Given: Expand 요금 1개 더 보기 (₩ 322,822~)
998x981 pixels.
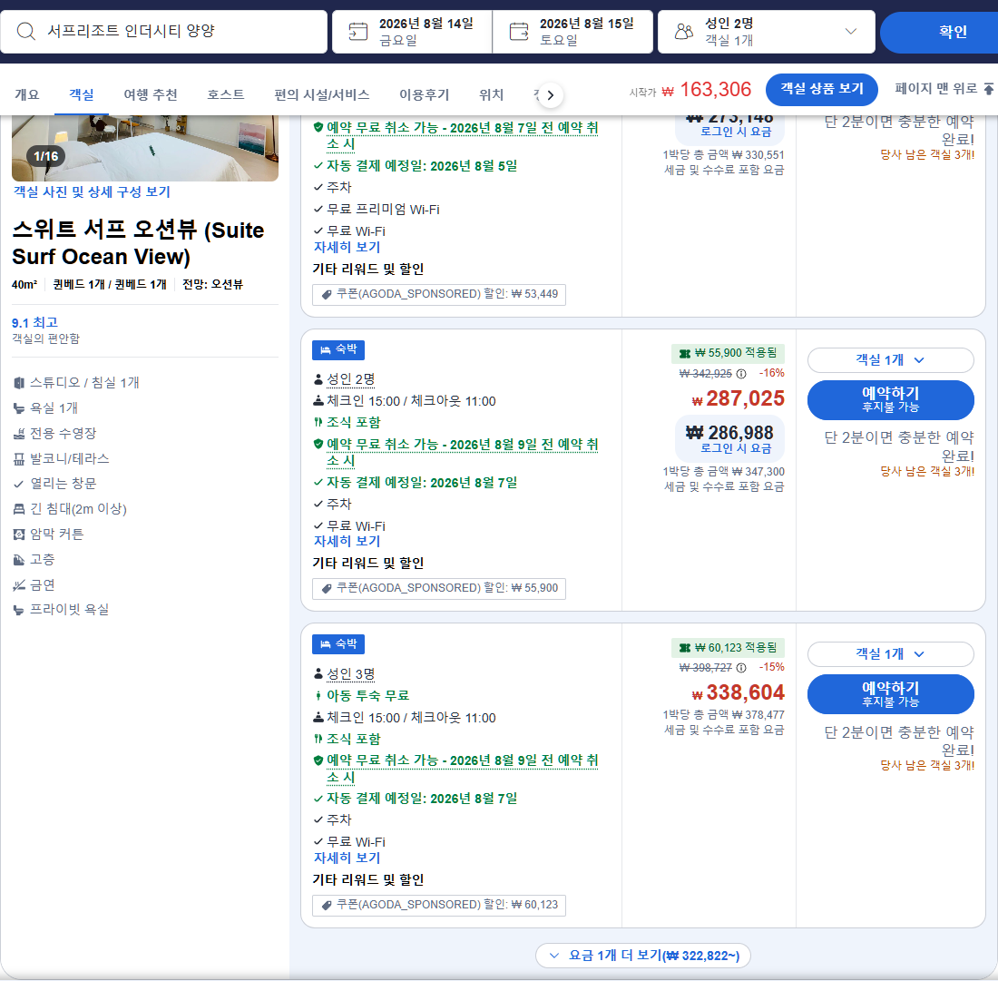Looking at the screenshot, I should click(x=643, y=956).
